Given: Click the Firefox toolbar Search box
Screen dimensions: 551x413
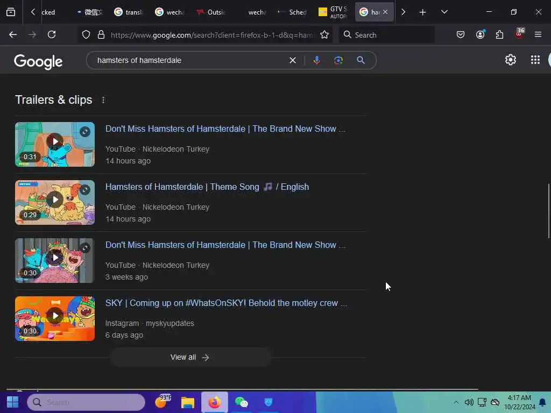Looking at the screenshot, I should [386, 35].
